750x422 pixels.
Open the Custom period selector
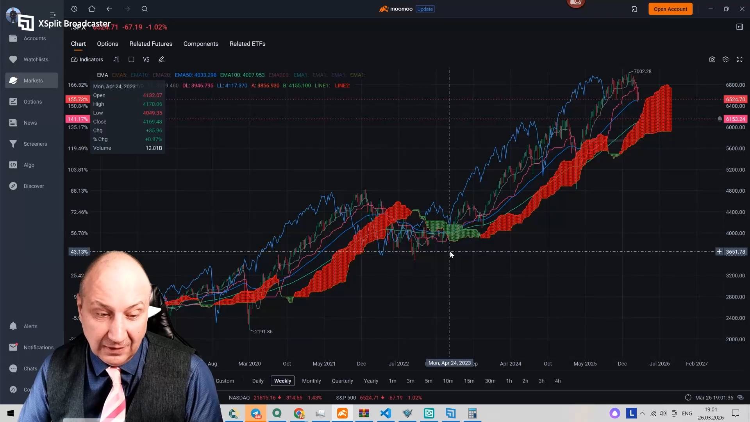pos(225,381)
